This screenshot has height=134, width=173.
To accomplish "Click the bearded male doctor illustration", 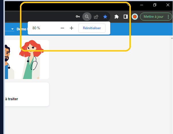I will point(7,62).
